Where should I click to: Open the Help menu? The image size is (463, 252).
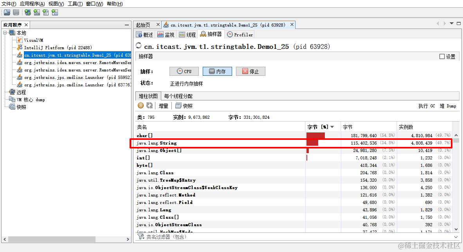115,4
